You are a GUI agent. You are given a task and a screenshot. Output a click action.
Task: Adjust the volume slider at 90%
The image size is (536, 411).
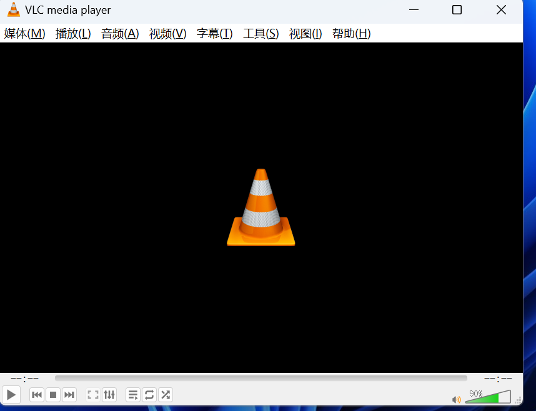(x=488, y=397)
